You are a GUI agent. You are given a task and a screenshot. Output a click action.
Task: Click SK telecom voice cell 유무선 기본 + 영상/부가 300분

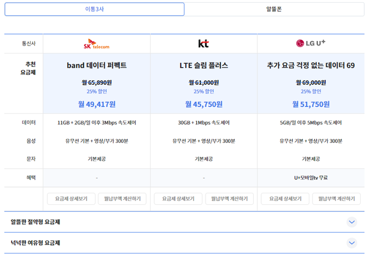[96, 141]
